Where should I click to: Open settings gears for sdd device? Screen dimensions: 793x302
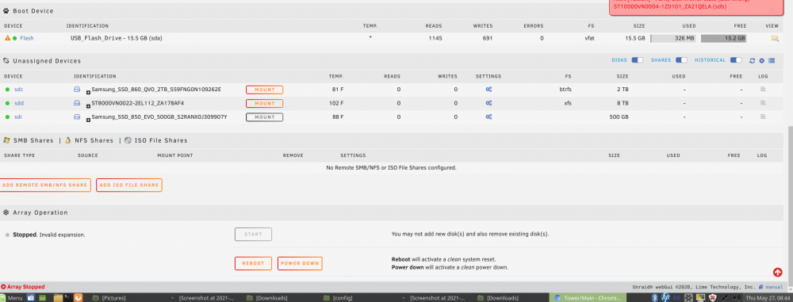[488, 103]
